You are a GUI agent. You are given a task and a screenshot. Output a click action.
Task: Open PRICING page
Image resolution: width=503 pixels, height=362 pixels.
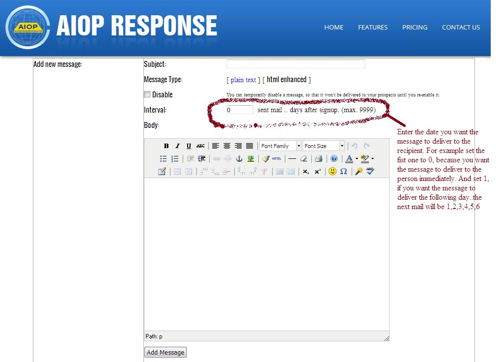click(x=415, y=28)
